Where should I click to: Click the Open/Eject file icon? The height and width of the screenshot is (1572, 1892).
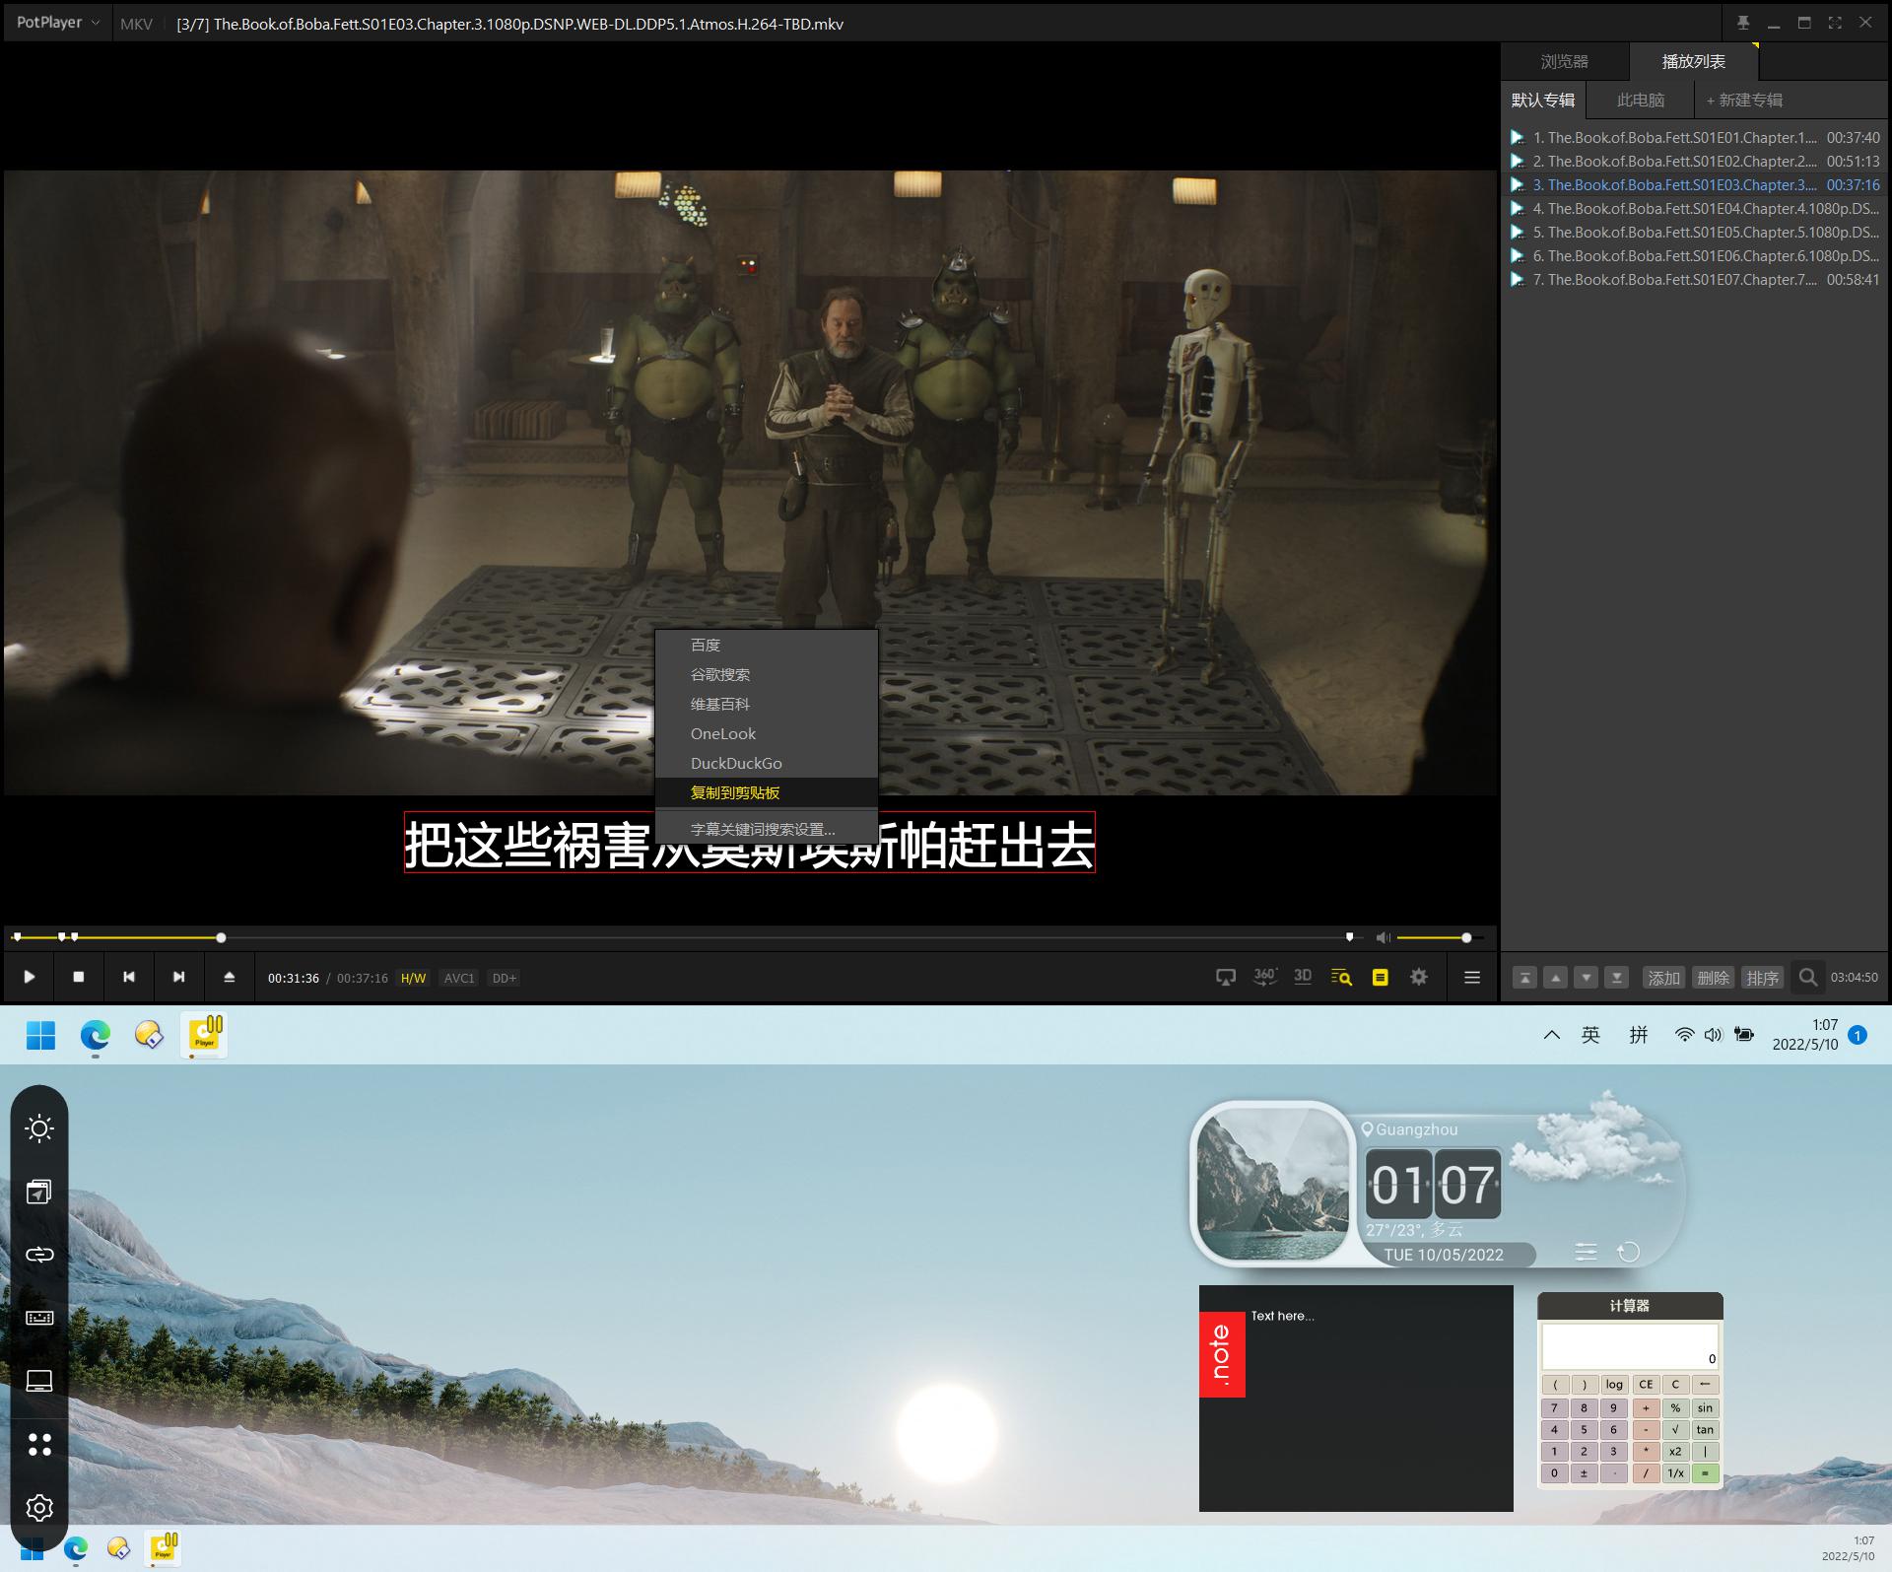click(x=229, y=977)
